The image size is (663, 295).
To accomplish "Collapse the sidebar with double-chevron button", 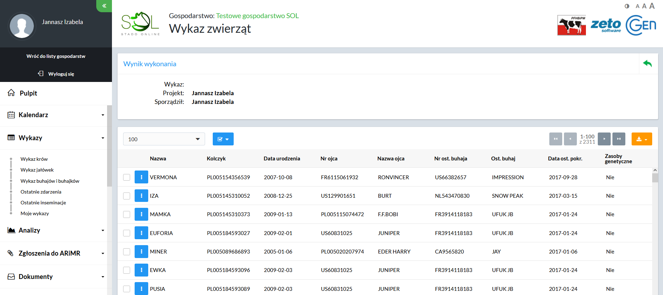I will tap(104, 6).
